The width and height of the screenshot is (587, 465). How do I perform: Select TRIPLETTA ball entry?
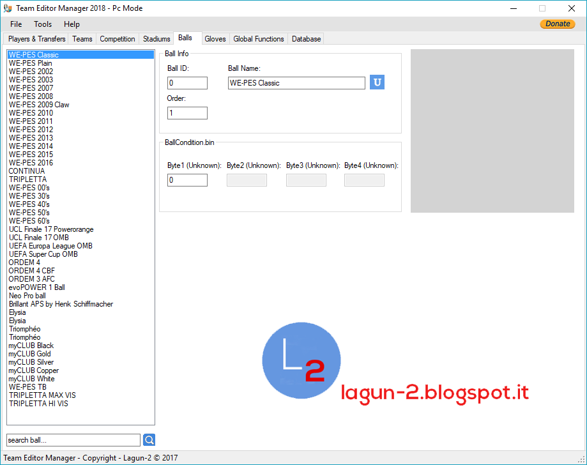pos(81,179)
